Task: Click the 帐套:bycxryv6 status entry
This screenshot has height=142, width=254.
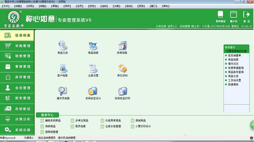Action: pyautogui.click(x=8, y=138)
